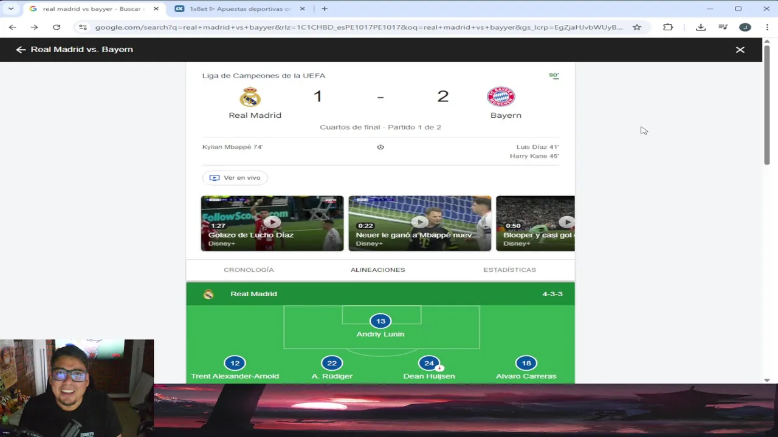Click Real Madrid crest in lineup header
778x437 pixels.
208,294
